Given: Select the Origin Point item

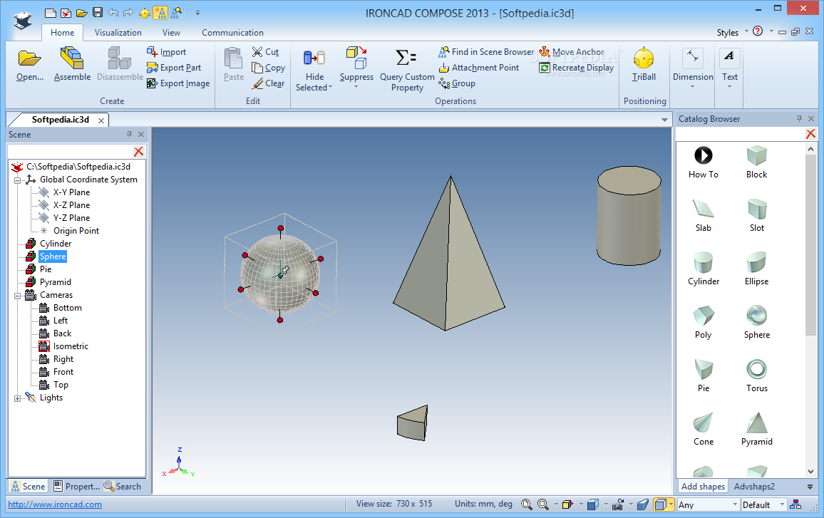Looking at the screenshot, I should [x=76, y=231].
